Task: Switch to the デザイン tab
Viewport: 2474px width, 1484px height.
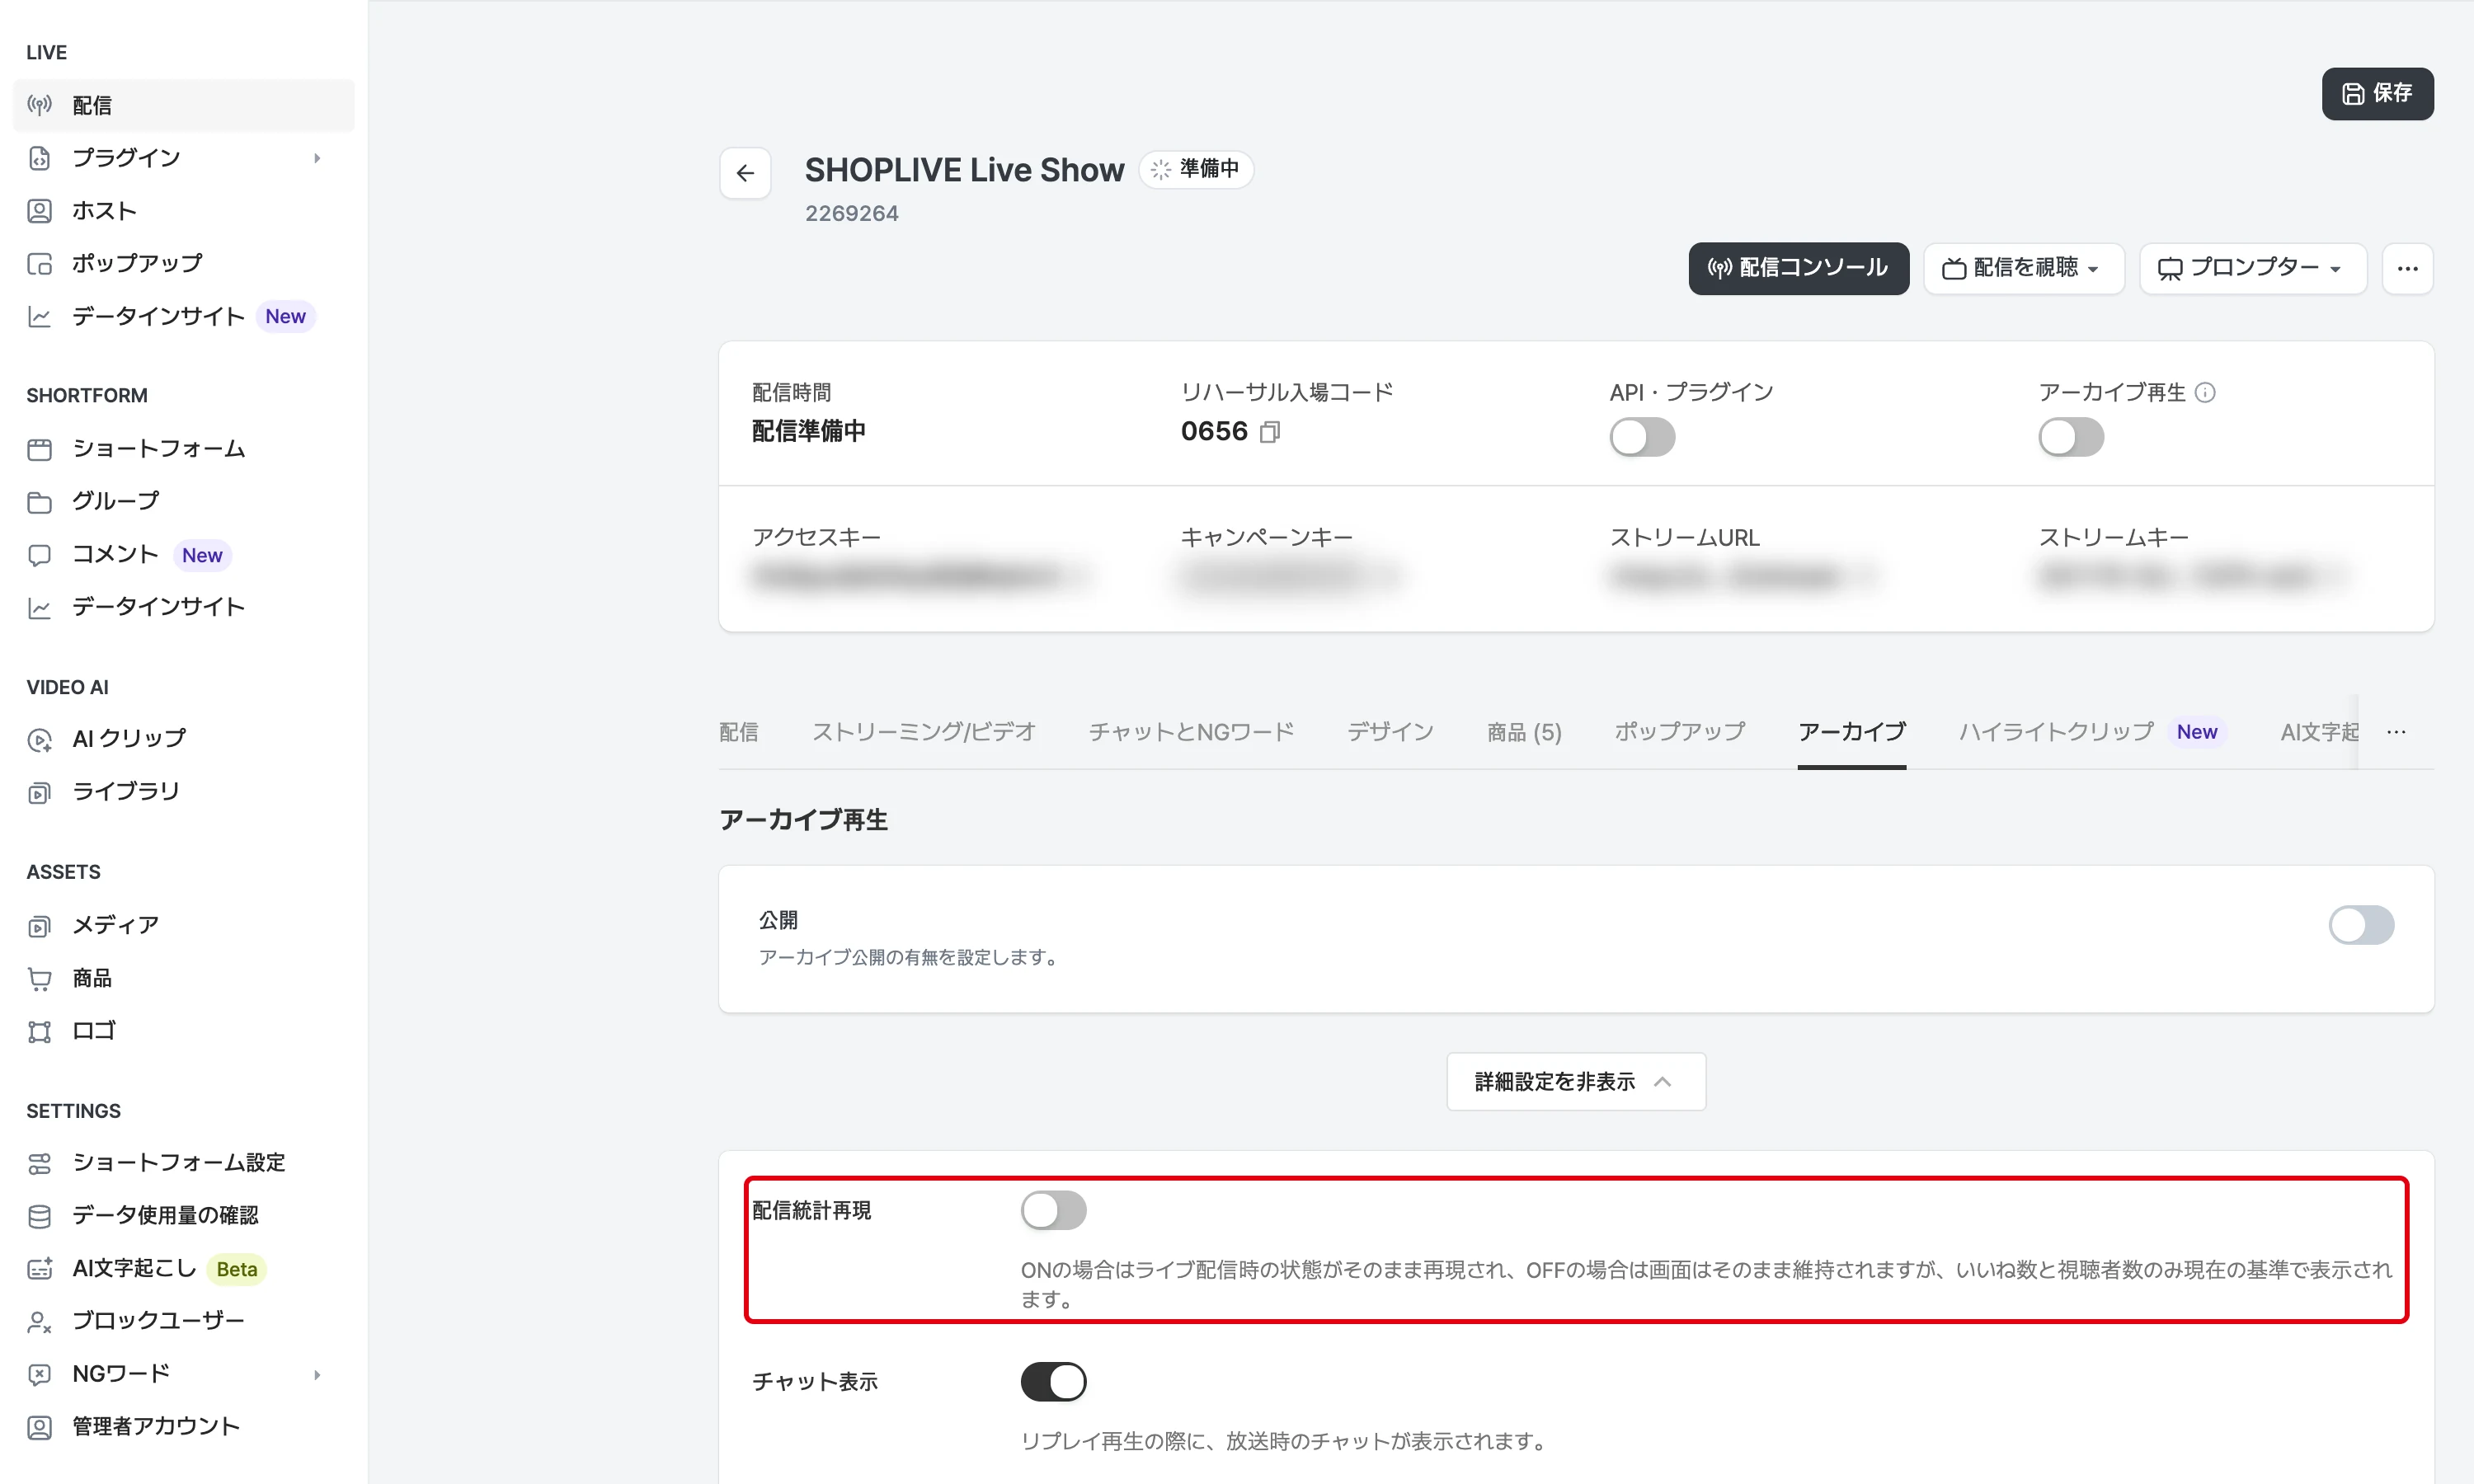Action: pos(1390,732)
